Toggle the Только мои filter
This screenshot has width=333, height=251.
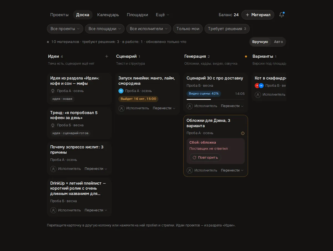(188, 29)
